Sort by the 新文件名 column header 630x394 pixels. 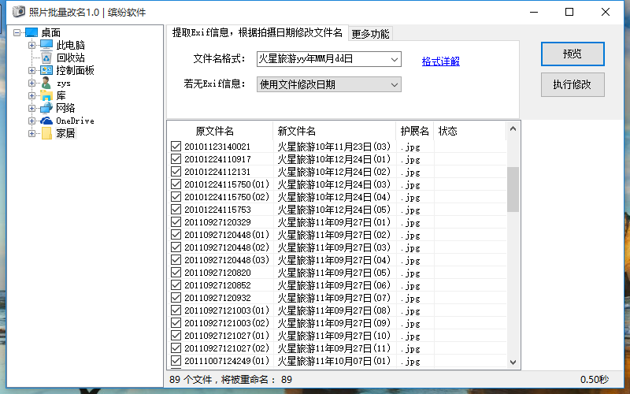334,131
